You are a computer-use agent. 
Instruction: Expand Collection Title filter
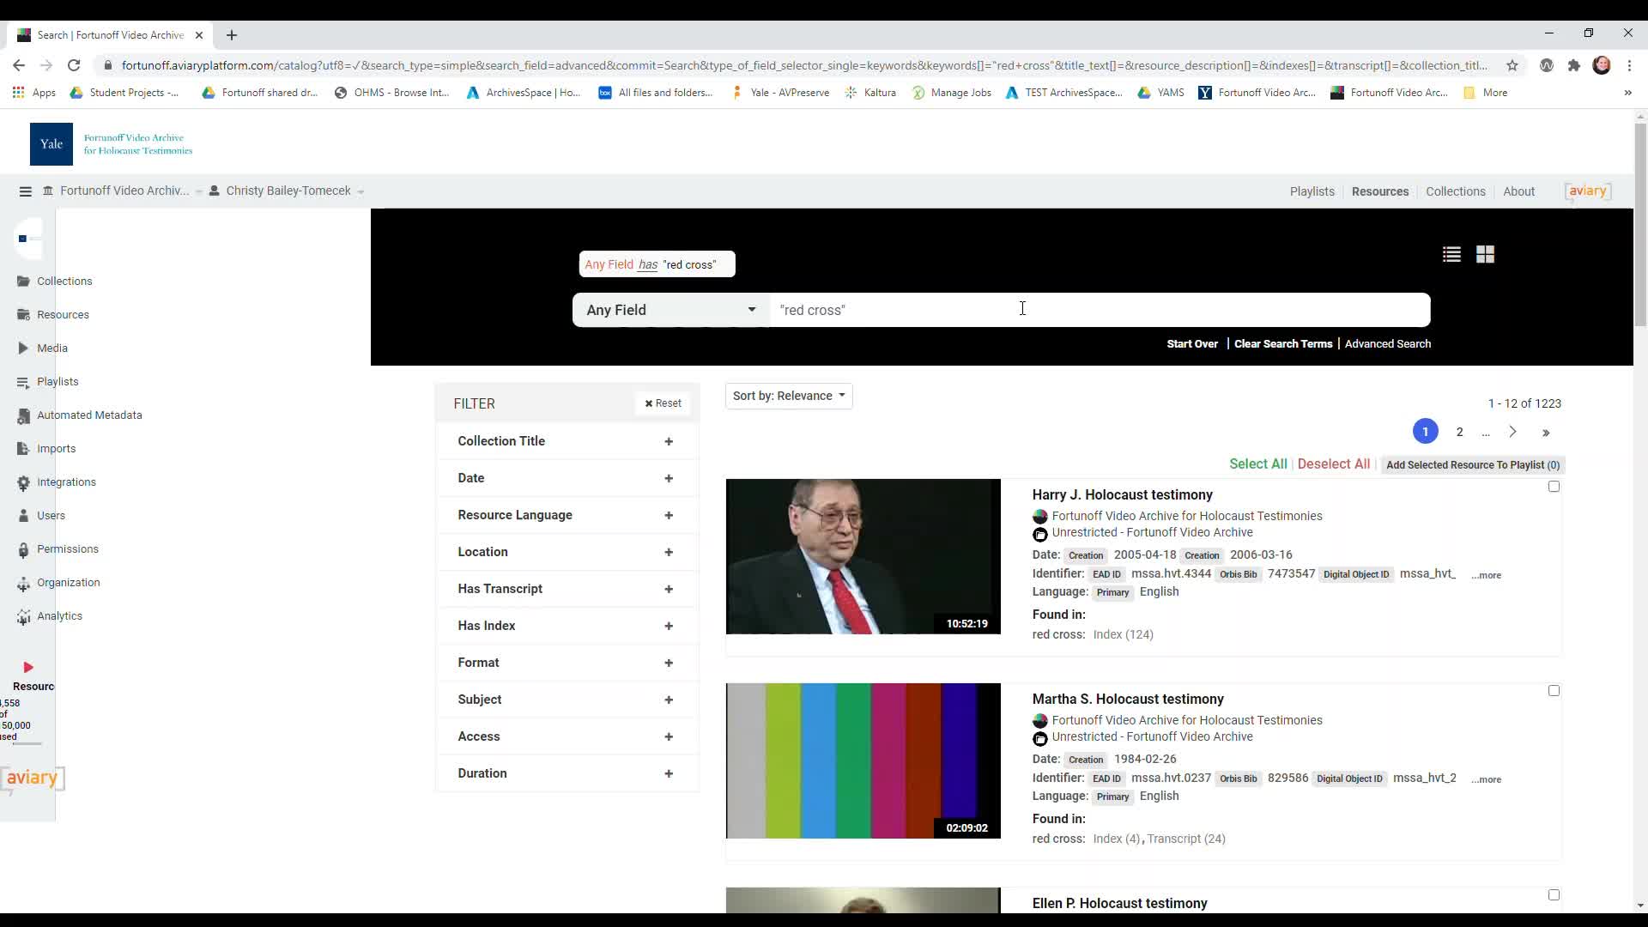point(566,441)
